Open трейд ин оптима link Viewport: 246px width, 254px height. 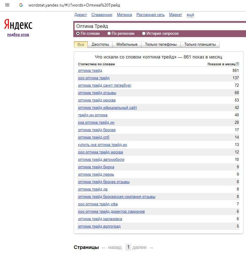tap(93, 115)
